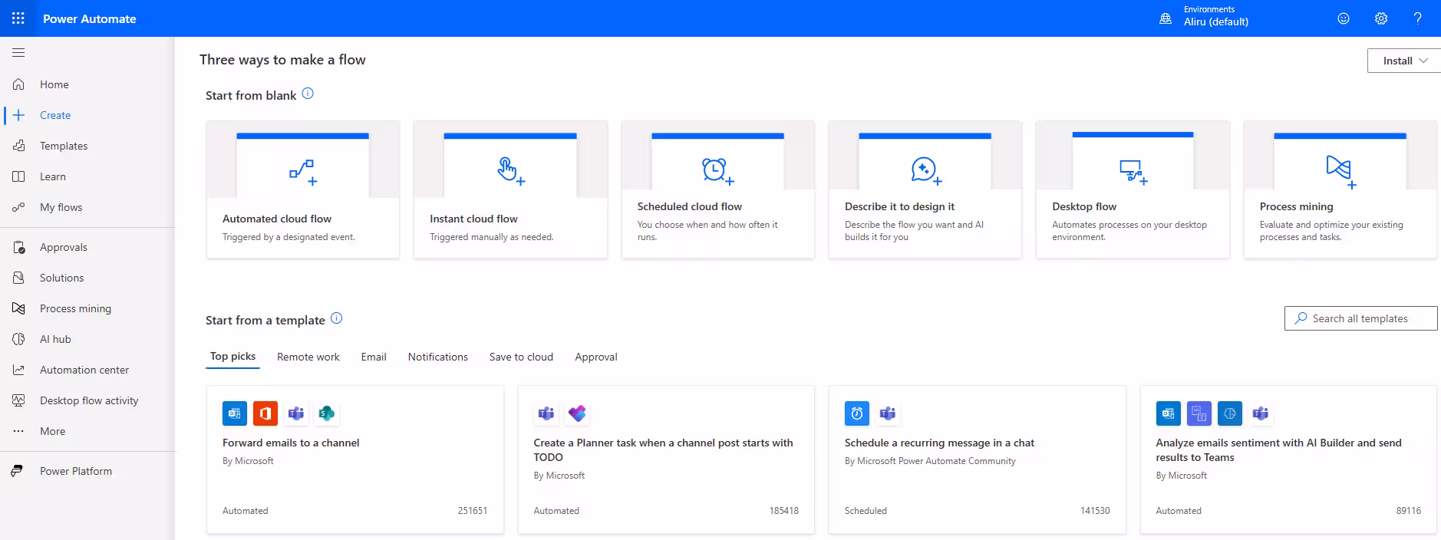The image size is (1441, 540).
Task: Click the Aliru (default) environment name
Action: click(x=1216, y=22)
